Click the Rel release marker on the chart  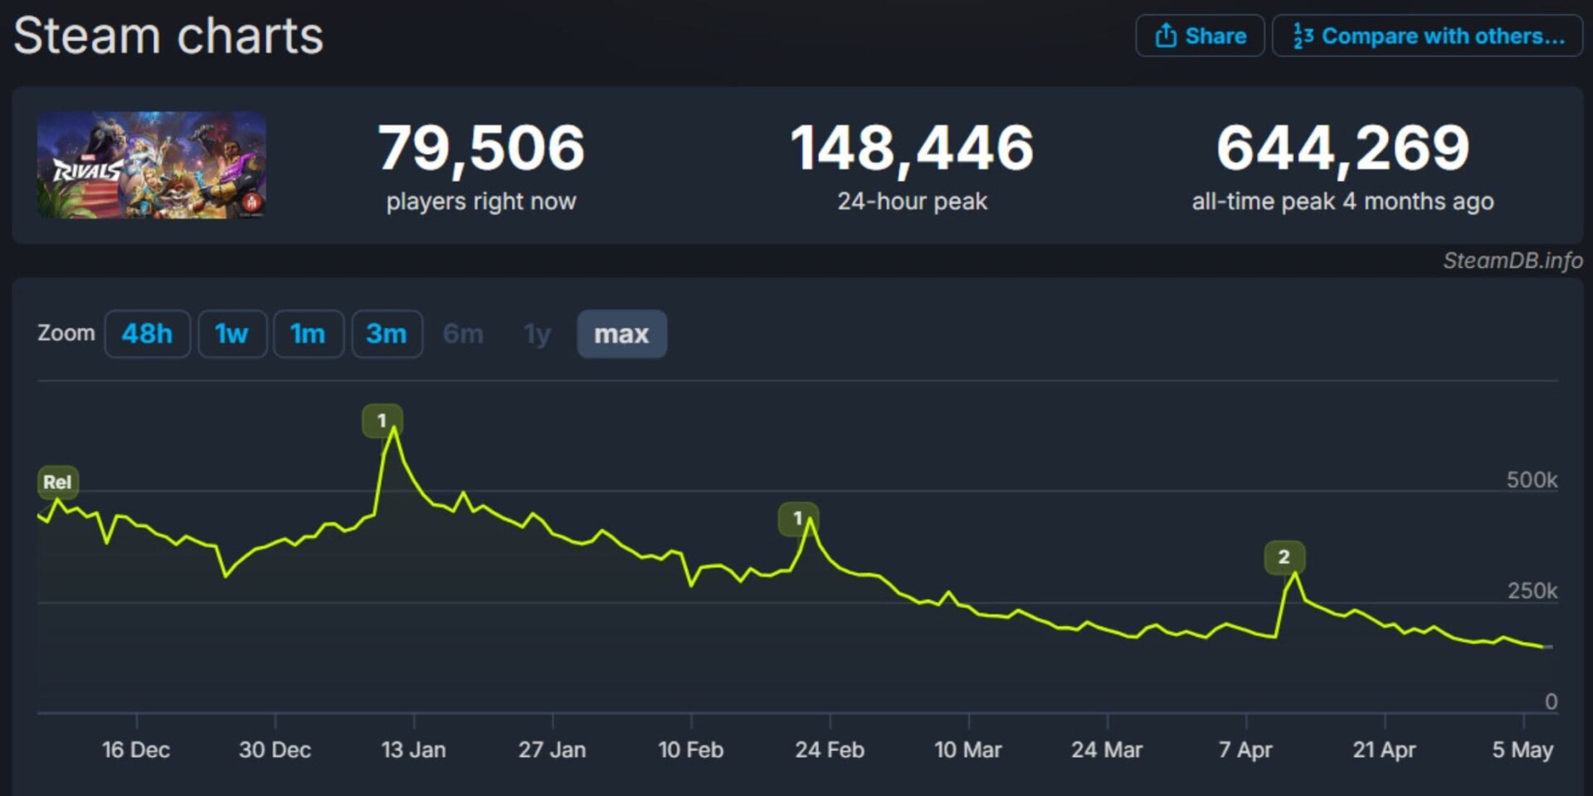57,482
